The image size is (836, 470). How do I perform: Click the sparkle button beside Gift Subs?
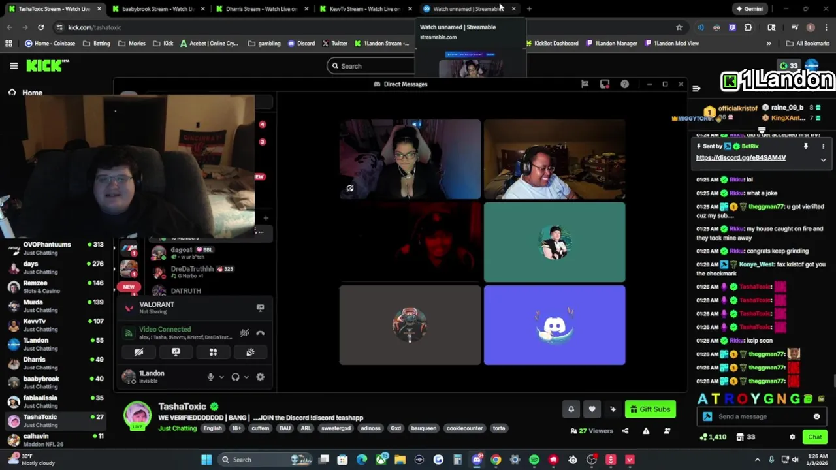pyautogui.click(x=613, y=409)
